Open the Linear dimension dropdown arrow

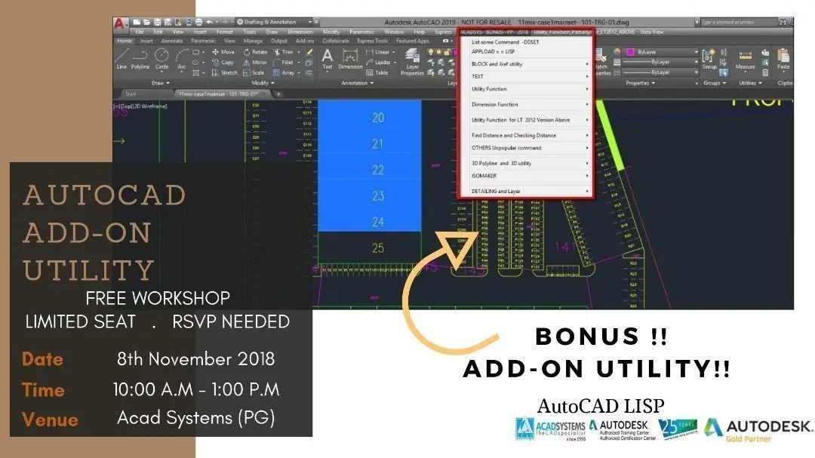click(393, 52)
